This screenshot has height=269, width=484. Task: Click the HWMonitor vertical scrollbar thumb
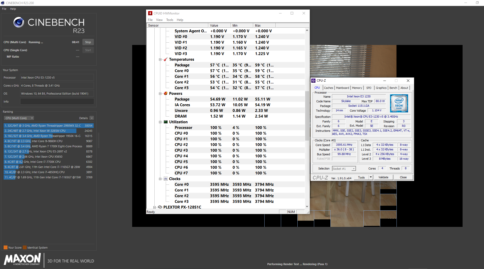tap(307, 116)
